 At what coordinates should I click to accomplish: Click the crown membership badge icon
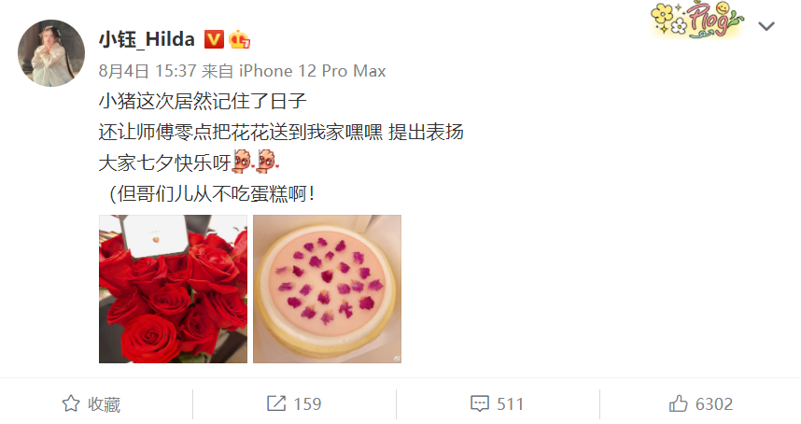click(239, 39)
